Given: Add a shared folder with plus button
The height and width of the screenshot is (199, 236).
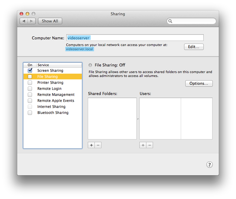Looking at the screenshot, I should tap(91, 145).
